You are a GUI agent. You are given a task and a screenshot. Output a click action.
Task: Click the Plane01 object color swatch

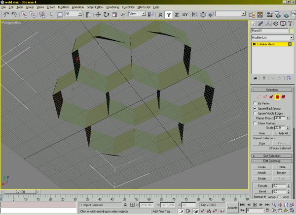tap(291, 31)
